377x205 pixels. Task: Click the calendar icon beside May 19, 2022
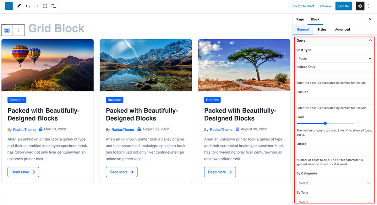41,129
